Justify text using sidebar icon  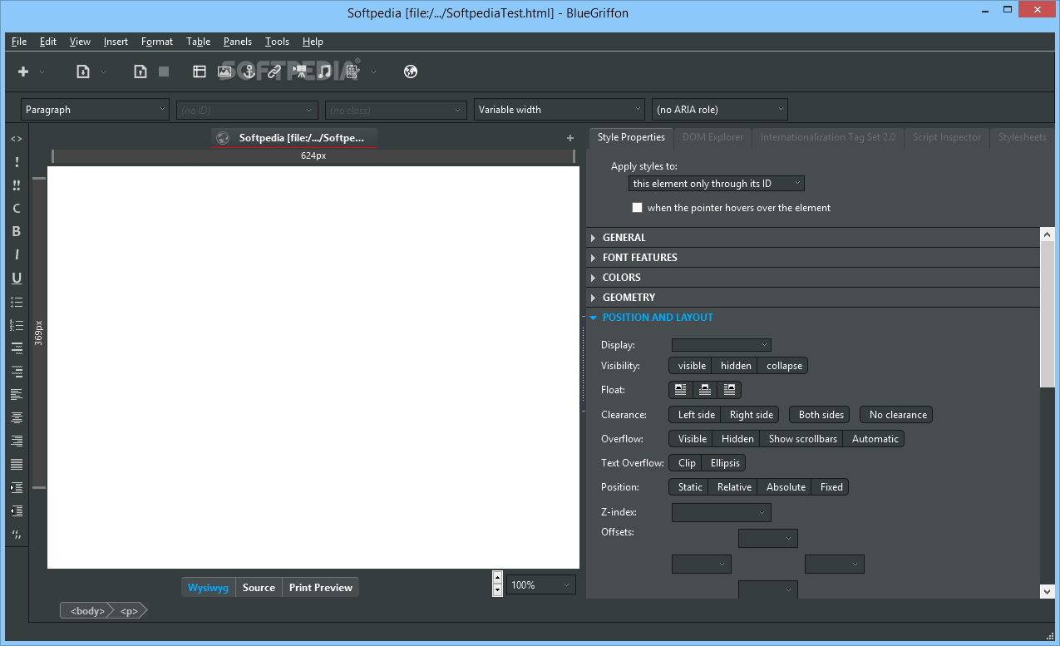click(16, 464)
